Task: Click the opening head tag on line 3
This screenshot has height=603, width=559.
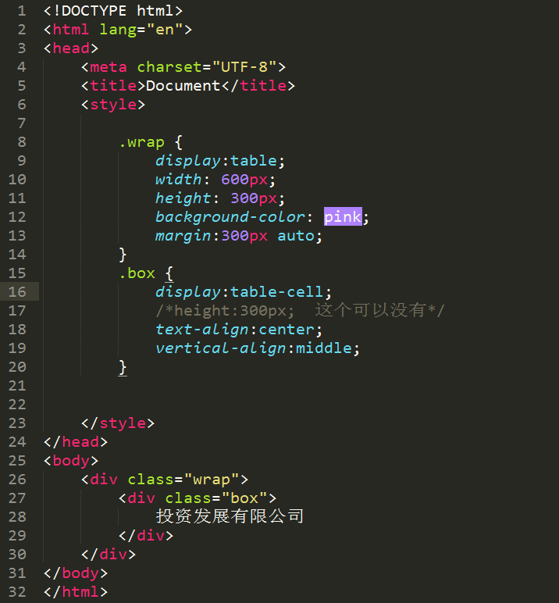Action: coord(71,48)
